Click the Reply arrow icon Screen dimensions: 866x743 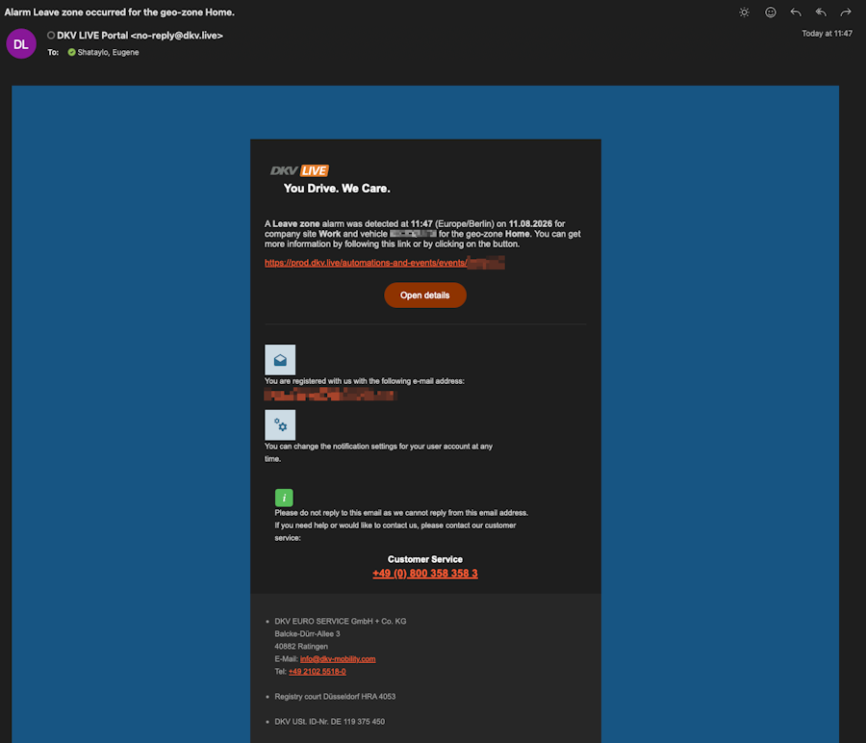pyautogui.click(x=796, y=13)
